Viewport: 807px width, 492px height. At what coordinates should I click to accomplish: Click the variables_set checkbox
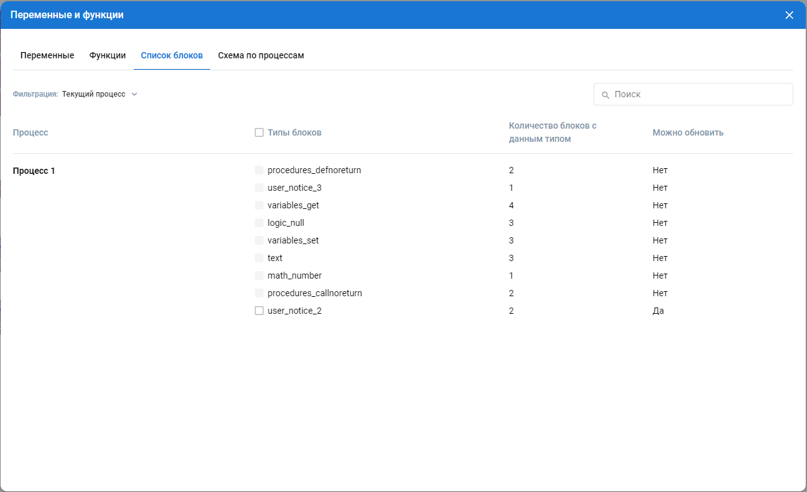tap(259, 240)
